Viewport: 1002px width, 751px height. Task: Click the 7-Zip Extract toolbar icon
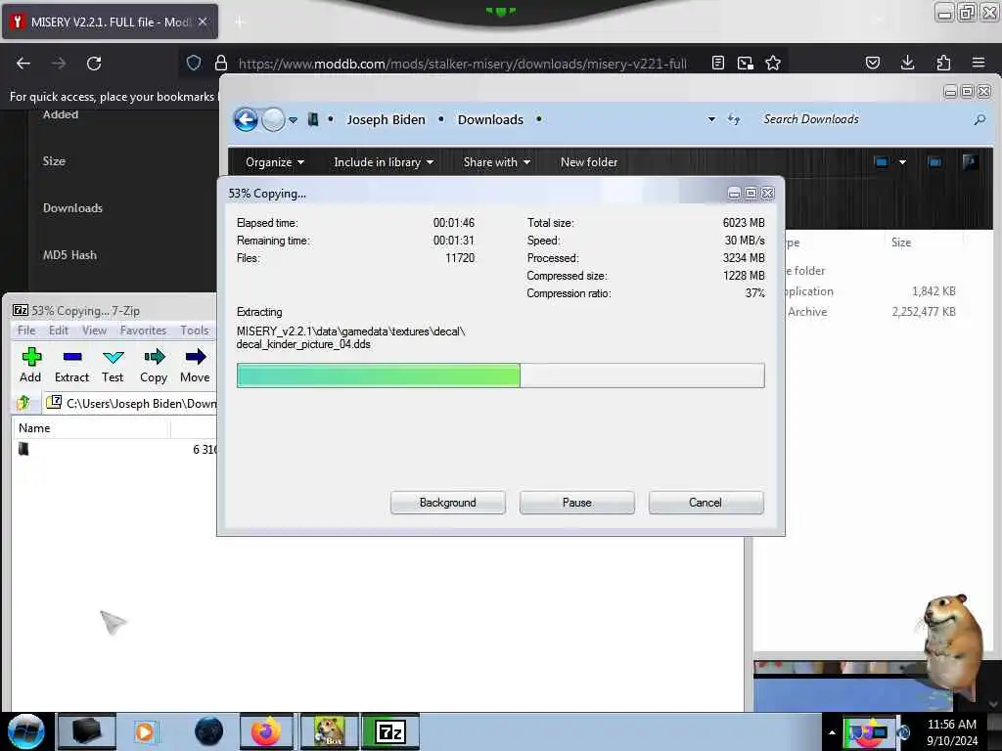click(x=71, y=366)
